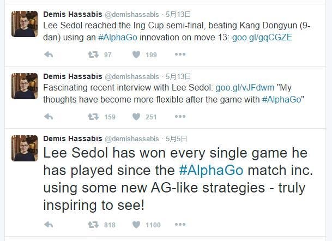Open more options on the 5月5日 tweet
Screen dimensions: 332x241
pyautogui.click(x=180, y=224)
